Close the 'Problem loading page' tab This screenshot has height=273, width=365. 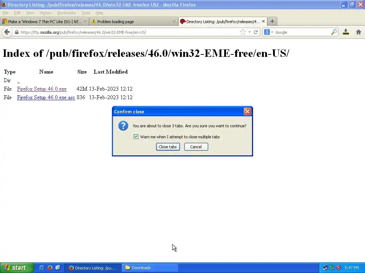[x=174, y=21]
